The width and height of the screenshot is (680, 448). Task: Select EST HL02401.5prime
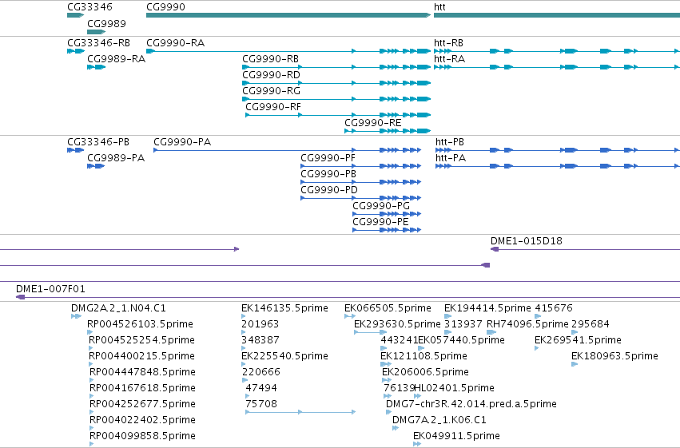[x=454, y=389]
